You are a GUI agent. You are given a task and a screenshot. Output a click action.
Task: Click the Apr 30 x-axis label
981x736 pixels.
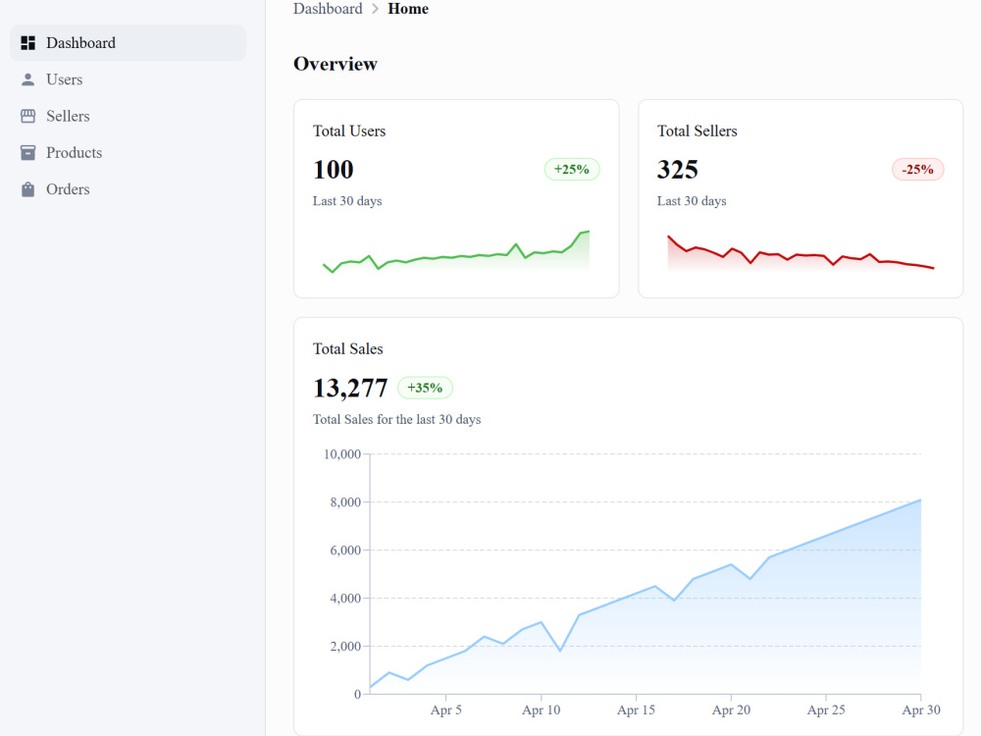coord(921,710)
